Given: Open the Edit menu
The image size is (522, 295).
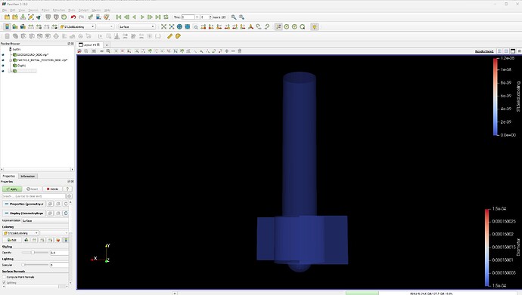Looking at the screenshot, I should pos(13,11).
